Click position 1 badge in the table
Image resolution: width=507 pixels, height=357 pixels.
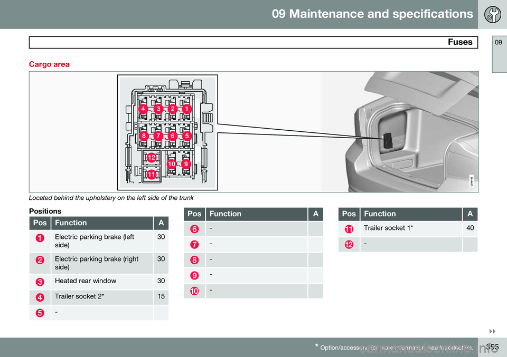[x=40, y=238]
